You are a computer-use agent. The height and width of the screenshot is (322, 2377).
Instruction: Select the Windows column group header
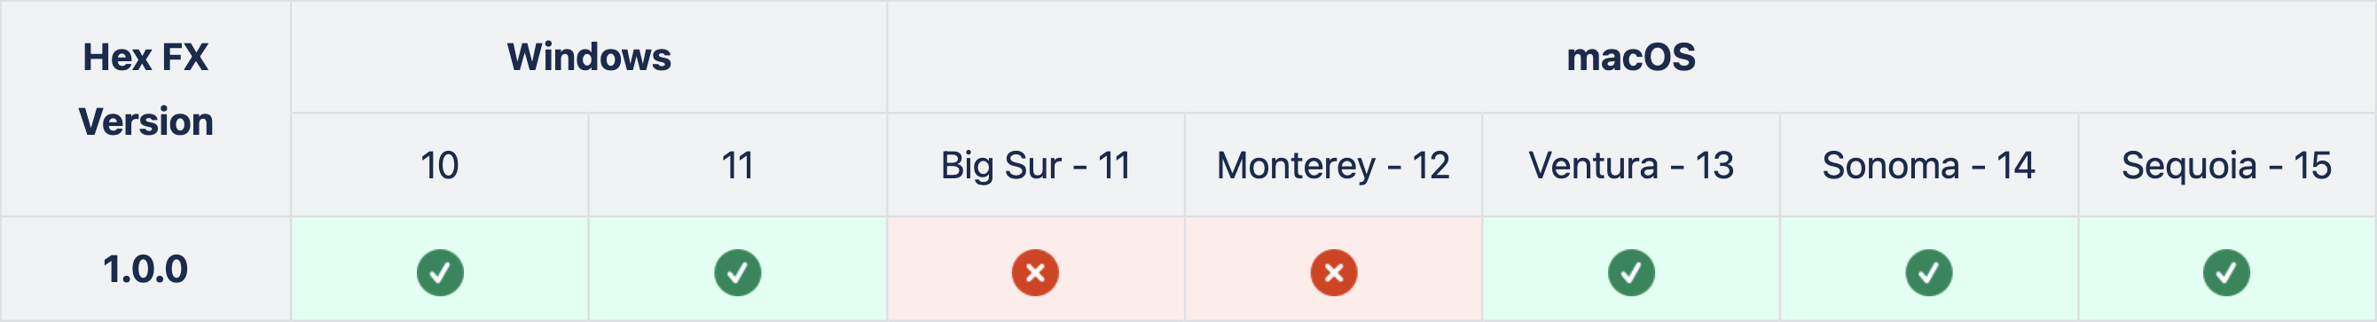click(x=589, y=57)
